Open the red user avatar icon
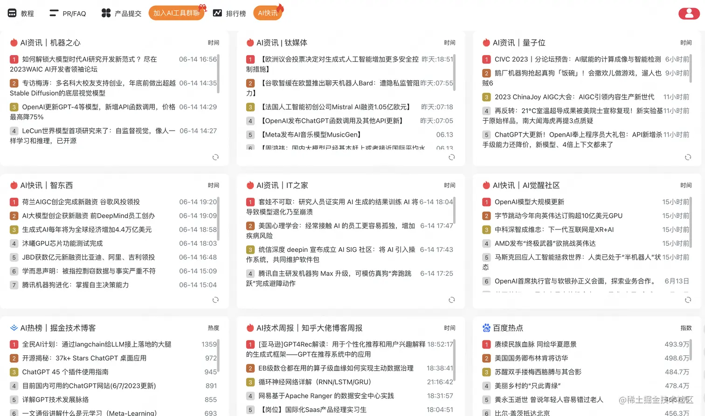The height and width of the screenshot is (416, 705). click(689, 13)
